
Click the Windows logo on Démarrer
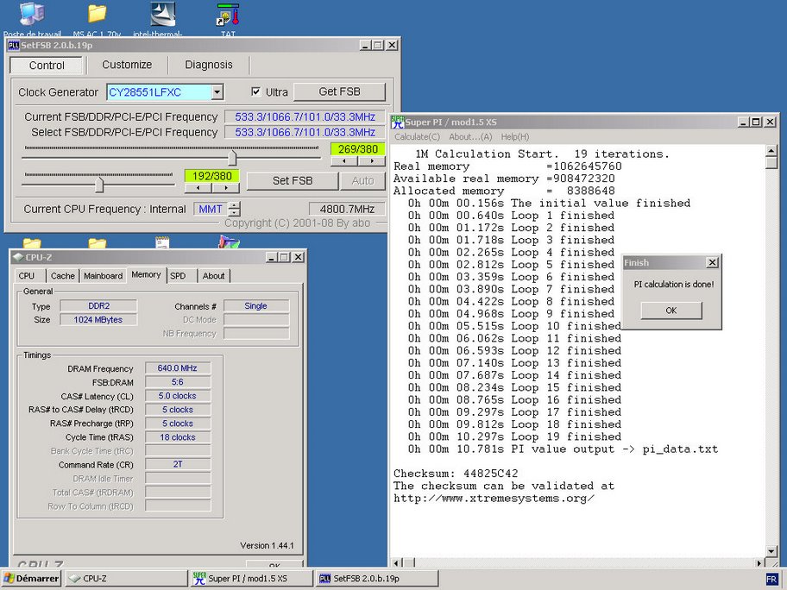click(x=9, y=579)
